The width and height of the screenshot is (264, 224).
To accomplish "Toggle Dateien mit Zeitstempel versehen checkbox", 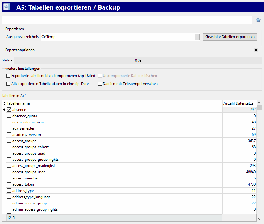I will tap(100, 84).
